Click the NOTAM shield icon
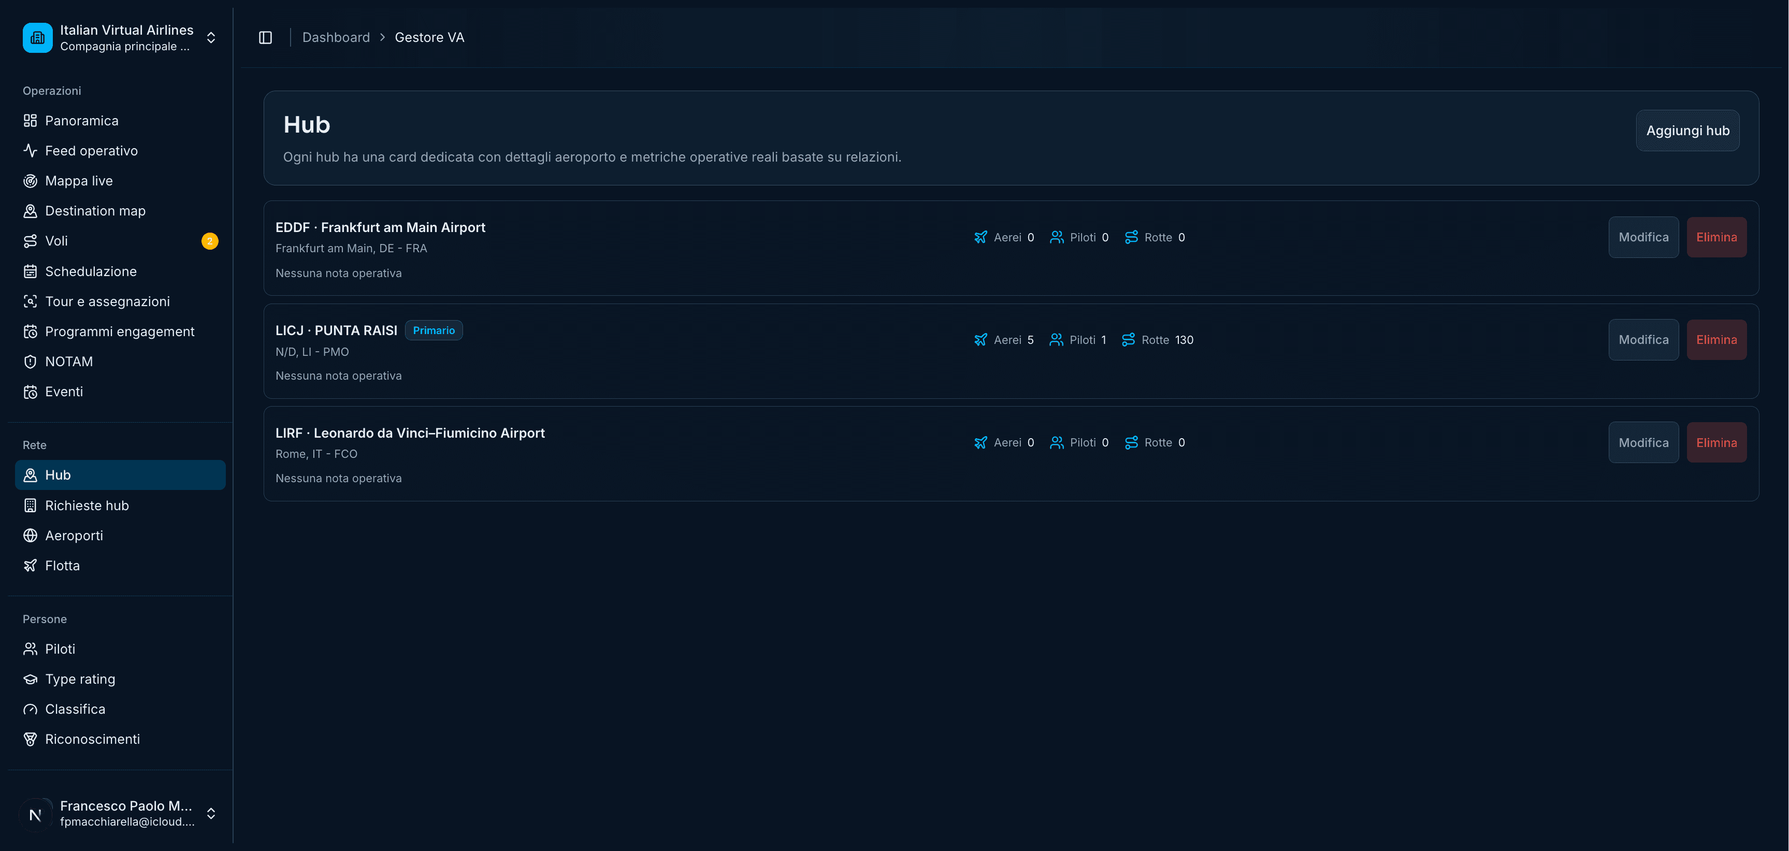Image resolution: width=1789 pixels, height=851 pixels. pos(30,362)
